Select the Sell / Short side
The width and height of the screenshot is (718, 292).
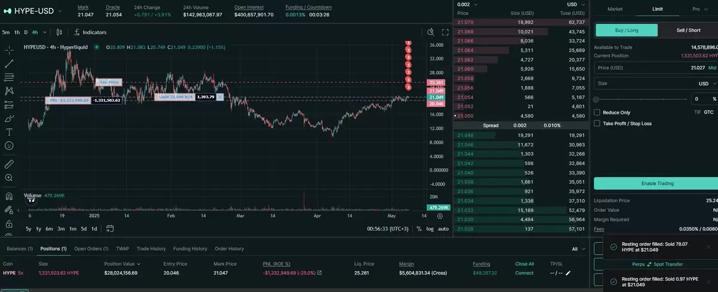(x=688, y=30)
